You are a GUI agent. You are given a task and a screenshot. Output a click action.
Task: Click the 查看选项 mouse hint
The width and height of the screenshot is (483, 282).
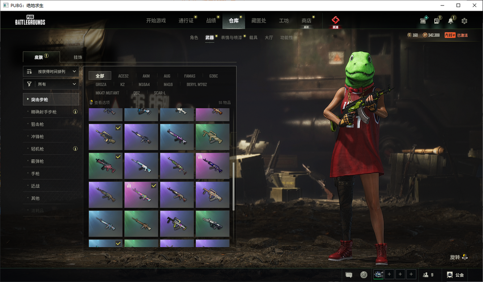click(99, 102)
